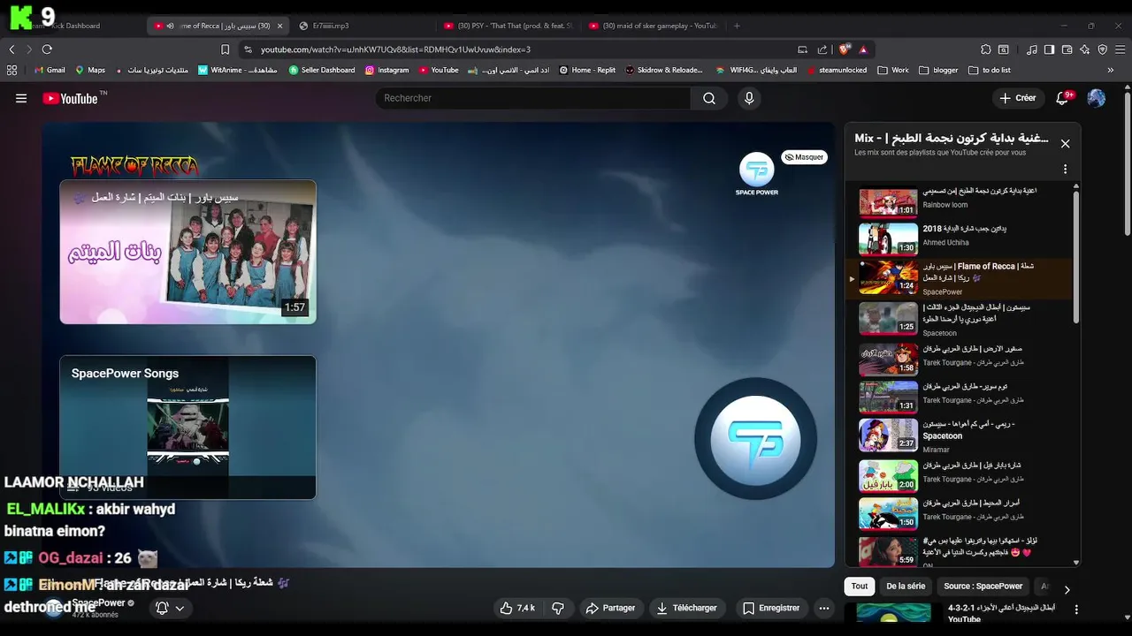Click the search magnifier button
Viewport: 1132px width, 636px height.
708,98
